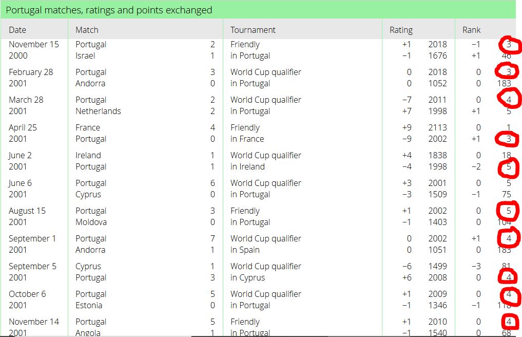
Task: Click the table title Portugal matches, ratings
Action: tap(109, 10)
